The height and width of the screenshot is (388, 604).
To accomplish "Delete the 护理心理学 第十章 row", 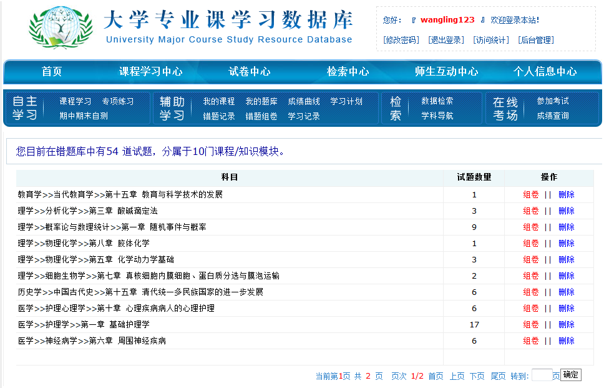I will (x=567, y=308).
